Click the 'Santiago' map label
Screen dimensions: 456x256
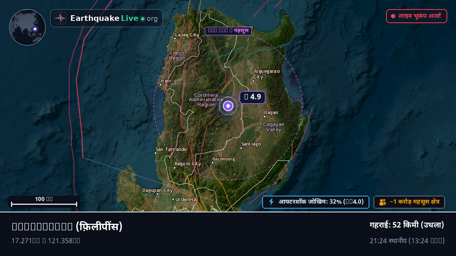tap(251, 144)
